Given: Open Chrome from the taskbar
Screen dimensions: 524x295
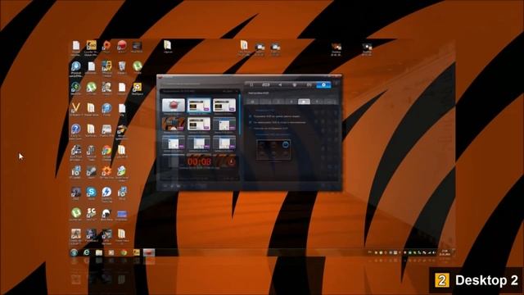Looking at the screenshot, I should [124, 252].
